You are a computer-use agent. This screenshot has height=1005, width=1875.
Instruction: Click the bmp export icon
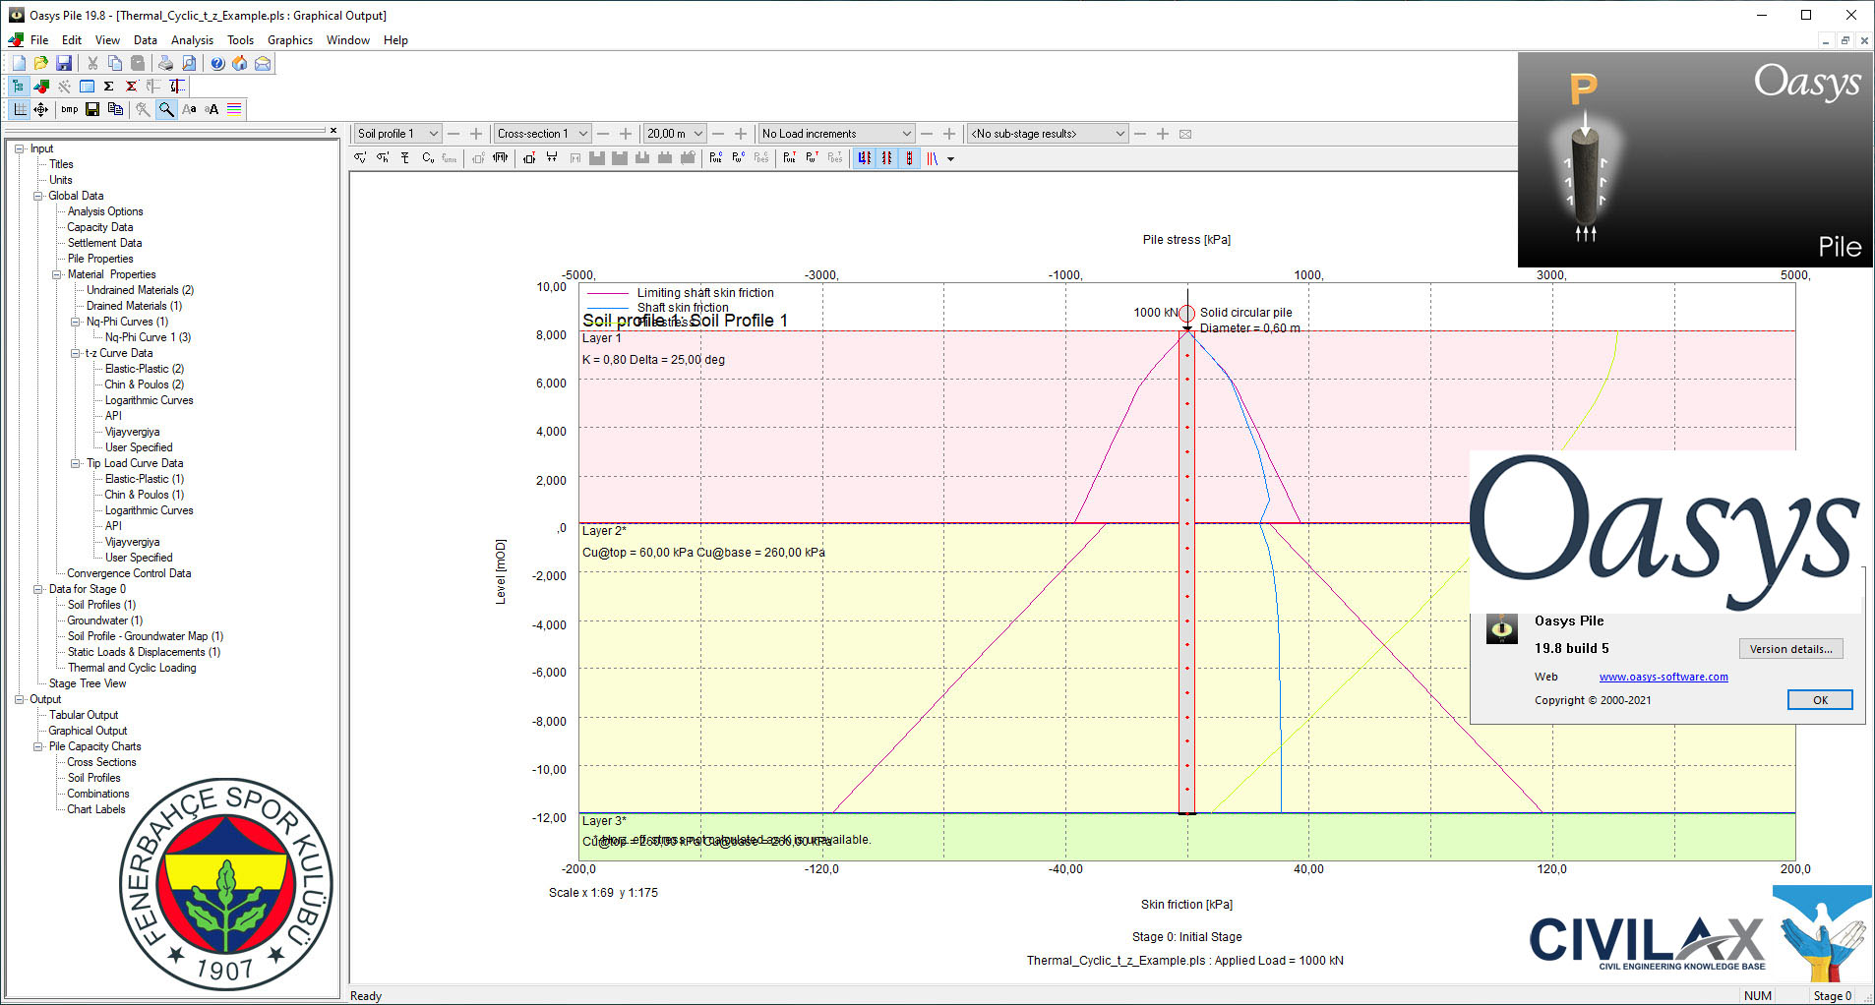point(69,109)
